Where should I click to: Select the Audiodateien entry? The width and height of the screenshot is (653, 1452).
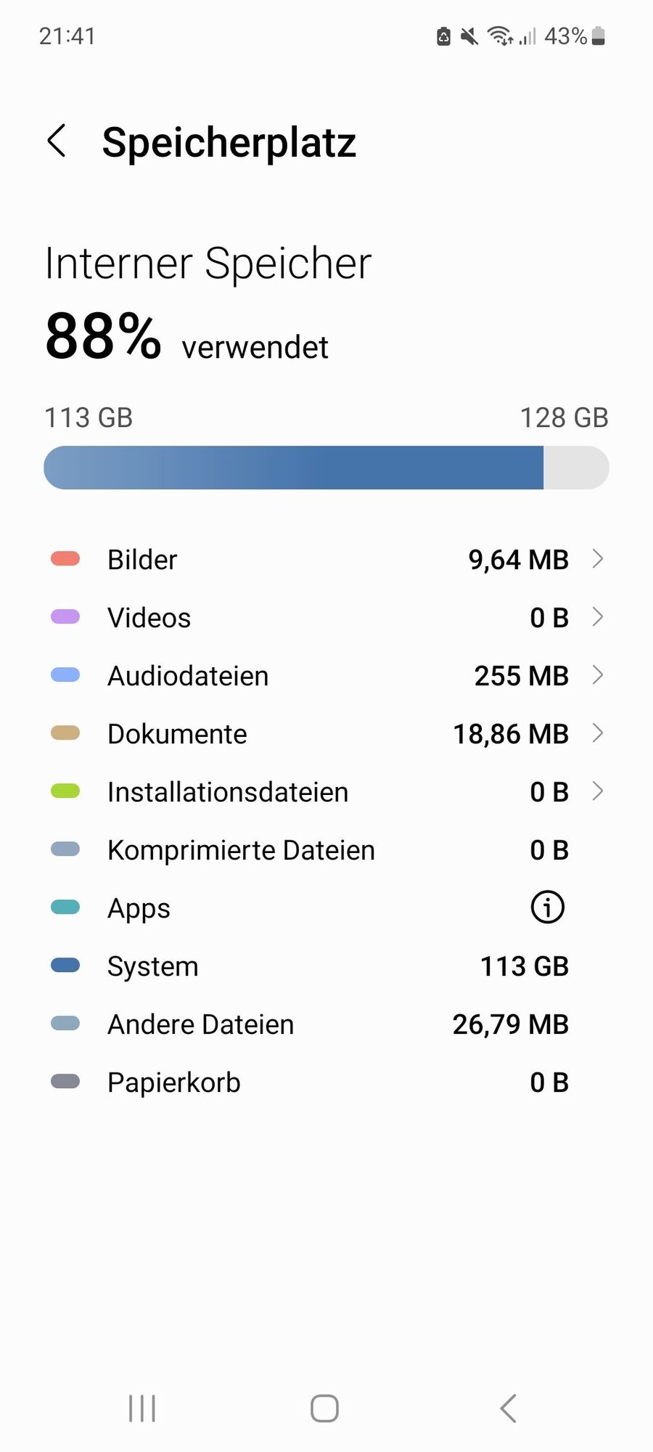pyautogui.click(x=188, y=676)
